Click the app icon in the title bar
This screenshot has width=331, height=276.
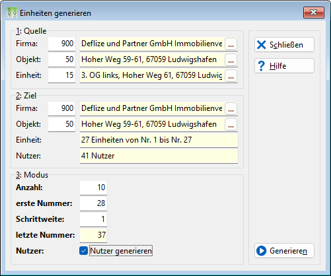(x=12, y=13)
